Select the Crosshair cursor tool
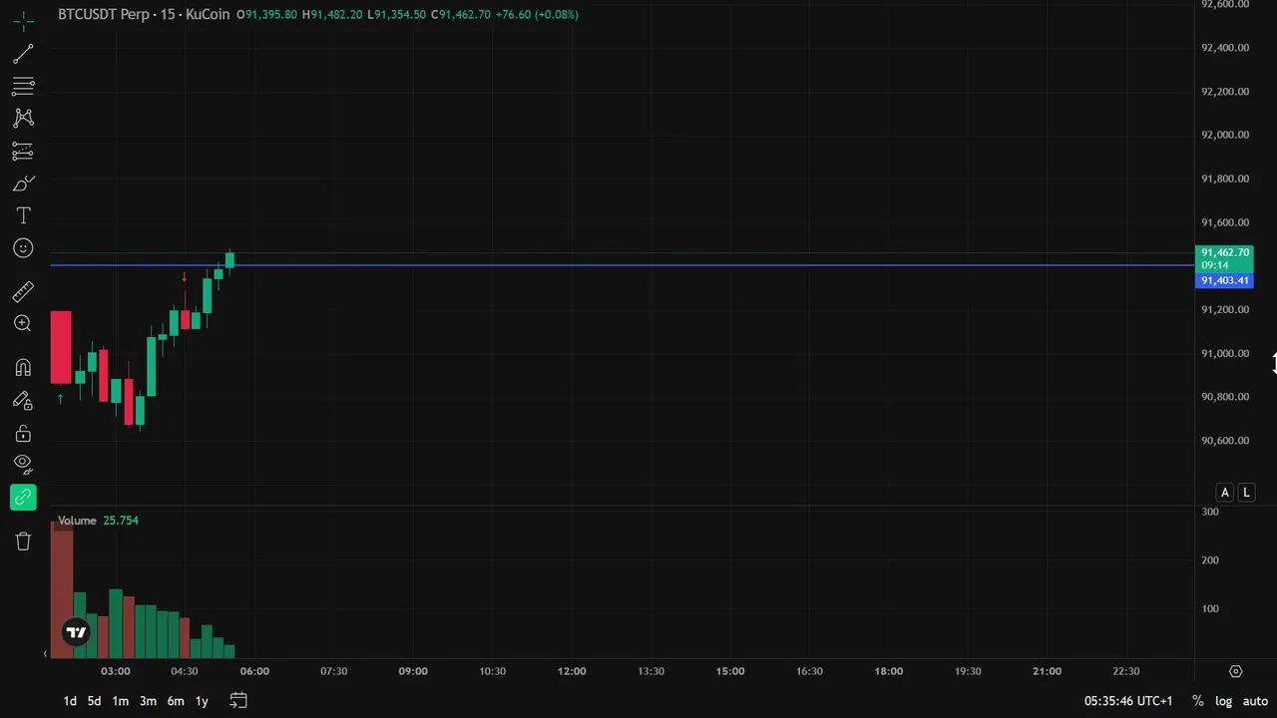 [24, 20]
